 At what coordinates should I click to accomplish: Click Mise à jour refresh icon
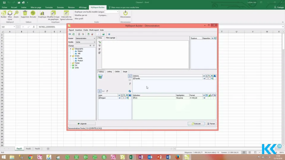point(10,13)
